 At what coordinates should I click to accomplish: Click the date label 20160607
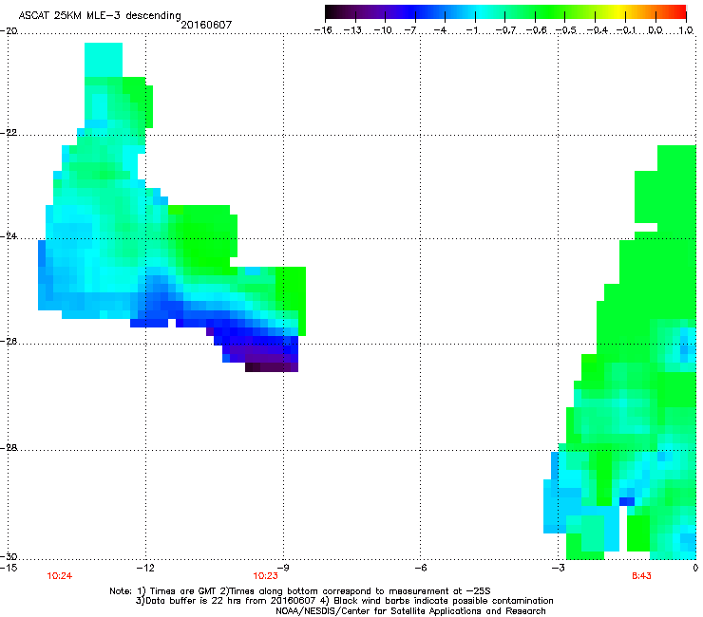point(206,25)
